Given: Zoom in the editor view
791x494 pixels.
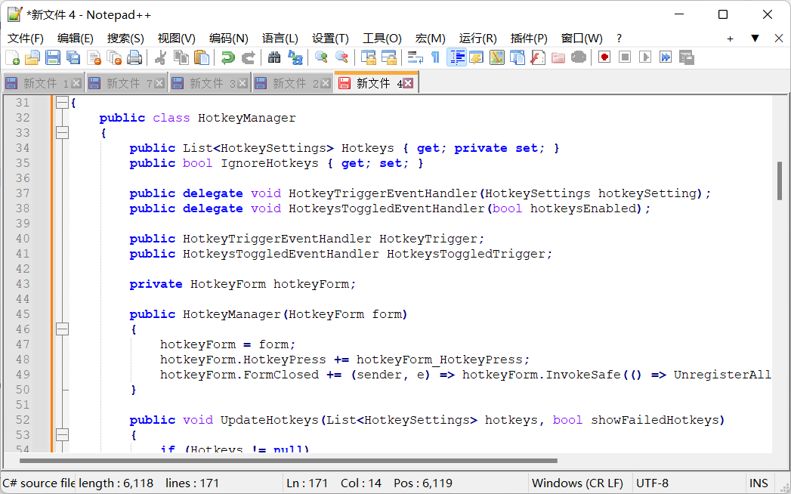Looking at the screenshot, I should click(321, 57).
